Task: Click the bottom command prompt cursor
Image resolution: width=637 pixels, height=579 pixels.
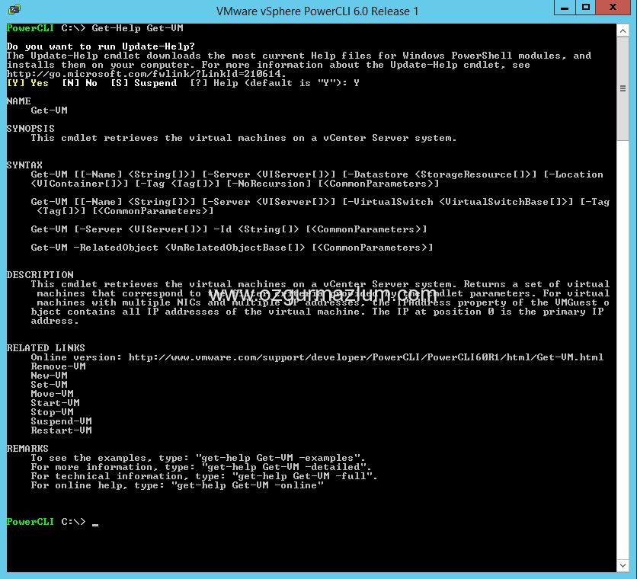Action: (95, 524)
